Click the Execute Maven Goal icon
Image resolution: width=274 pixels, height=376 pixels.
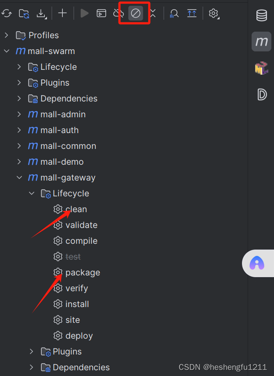(101, 13)
